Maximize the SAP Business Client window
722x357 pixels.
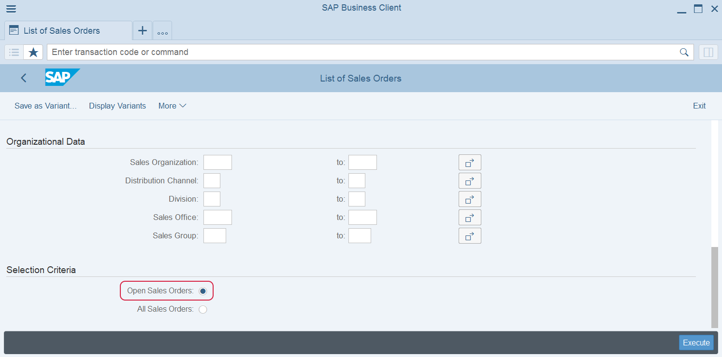pos(698,9)
